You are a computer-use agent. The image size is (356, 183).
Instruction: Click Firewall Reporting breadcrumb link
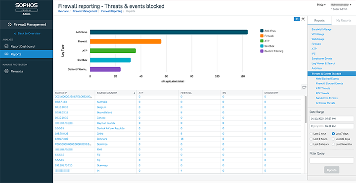(x=111, y=11)
